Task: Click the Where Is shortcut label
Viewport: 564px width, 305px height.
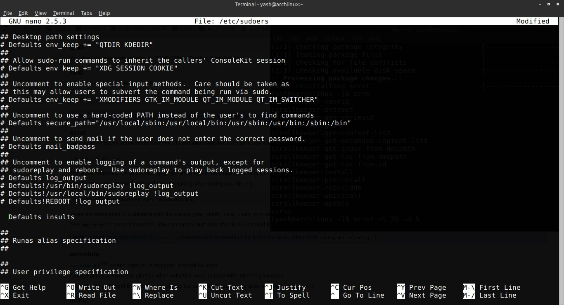Action: click(x=160, y=287)
